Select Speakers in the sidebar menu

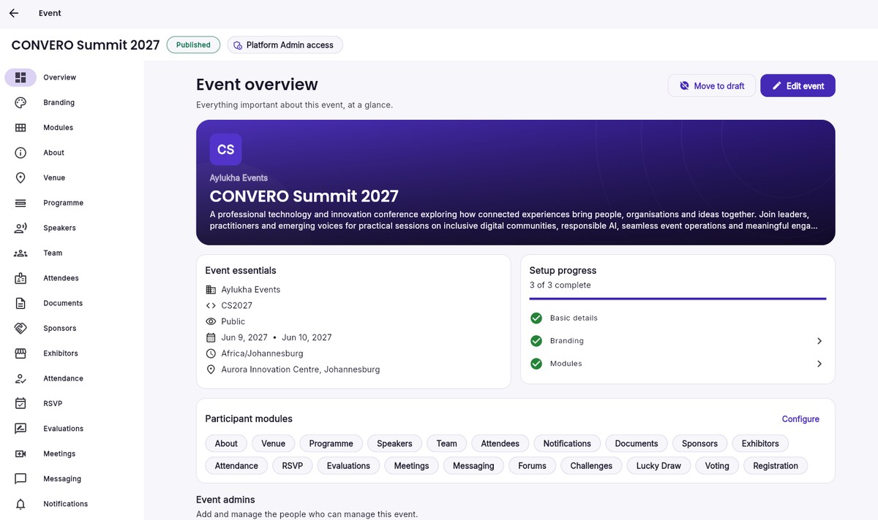[59, 228]
